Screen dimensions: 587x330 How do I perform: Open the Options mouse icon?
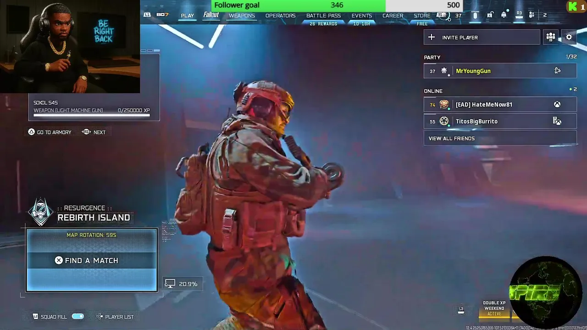[475, 15]
